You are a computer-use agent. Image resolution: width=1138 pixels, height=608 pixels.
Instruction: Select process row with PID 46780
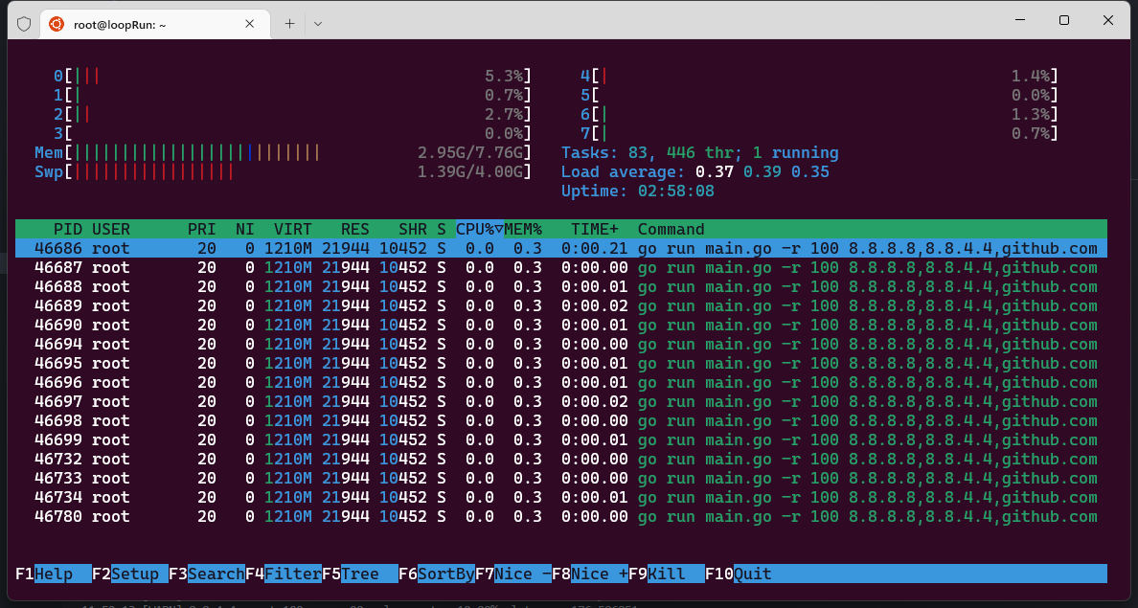pyautogui.click(x=561, y=517)
